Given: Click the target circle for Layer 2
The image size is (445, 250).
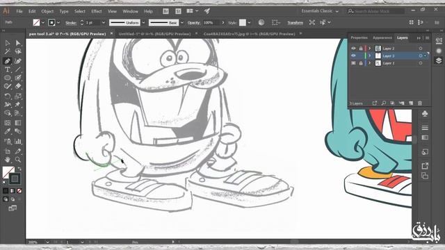Looking at the screenshot, I should [420, 49].
